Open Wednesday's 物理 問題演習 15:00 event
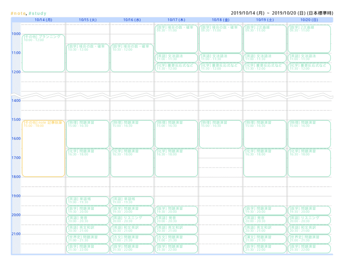Image resolution: width=344 pixels, height=266 pixels. point(132,134)
